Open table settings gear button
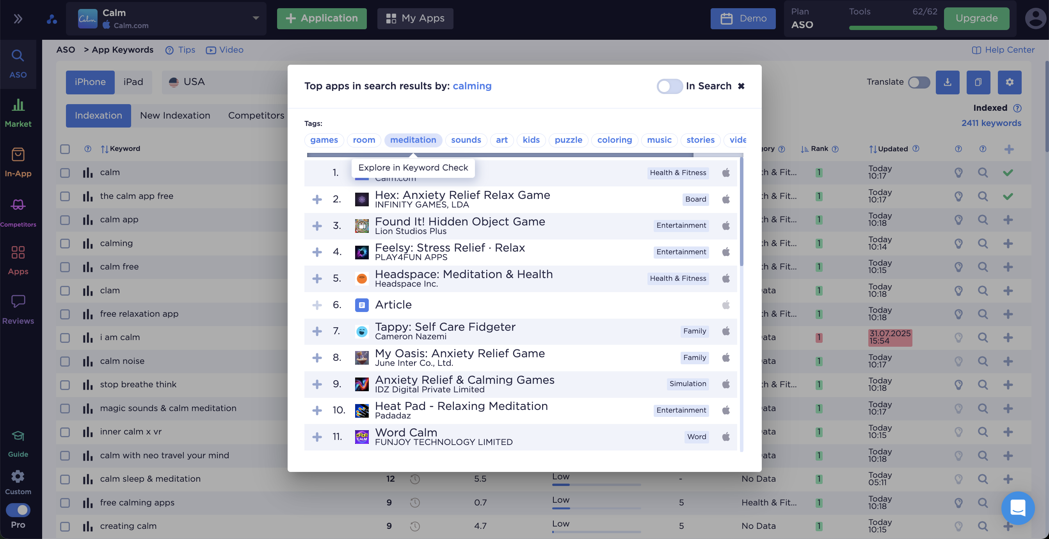This screenshot has width=1049, height=539. click(x=1010, y=82)
